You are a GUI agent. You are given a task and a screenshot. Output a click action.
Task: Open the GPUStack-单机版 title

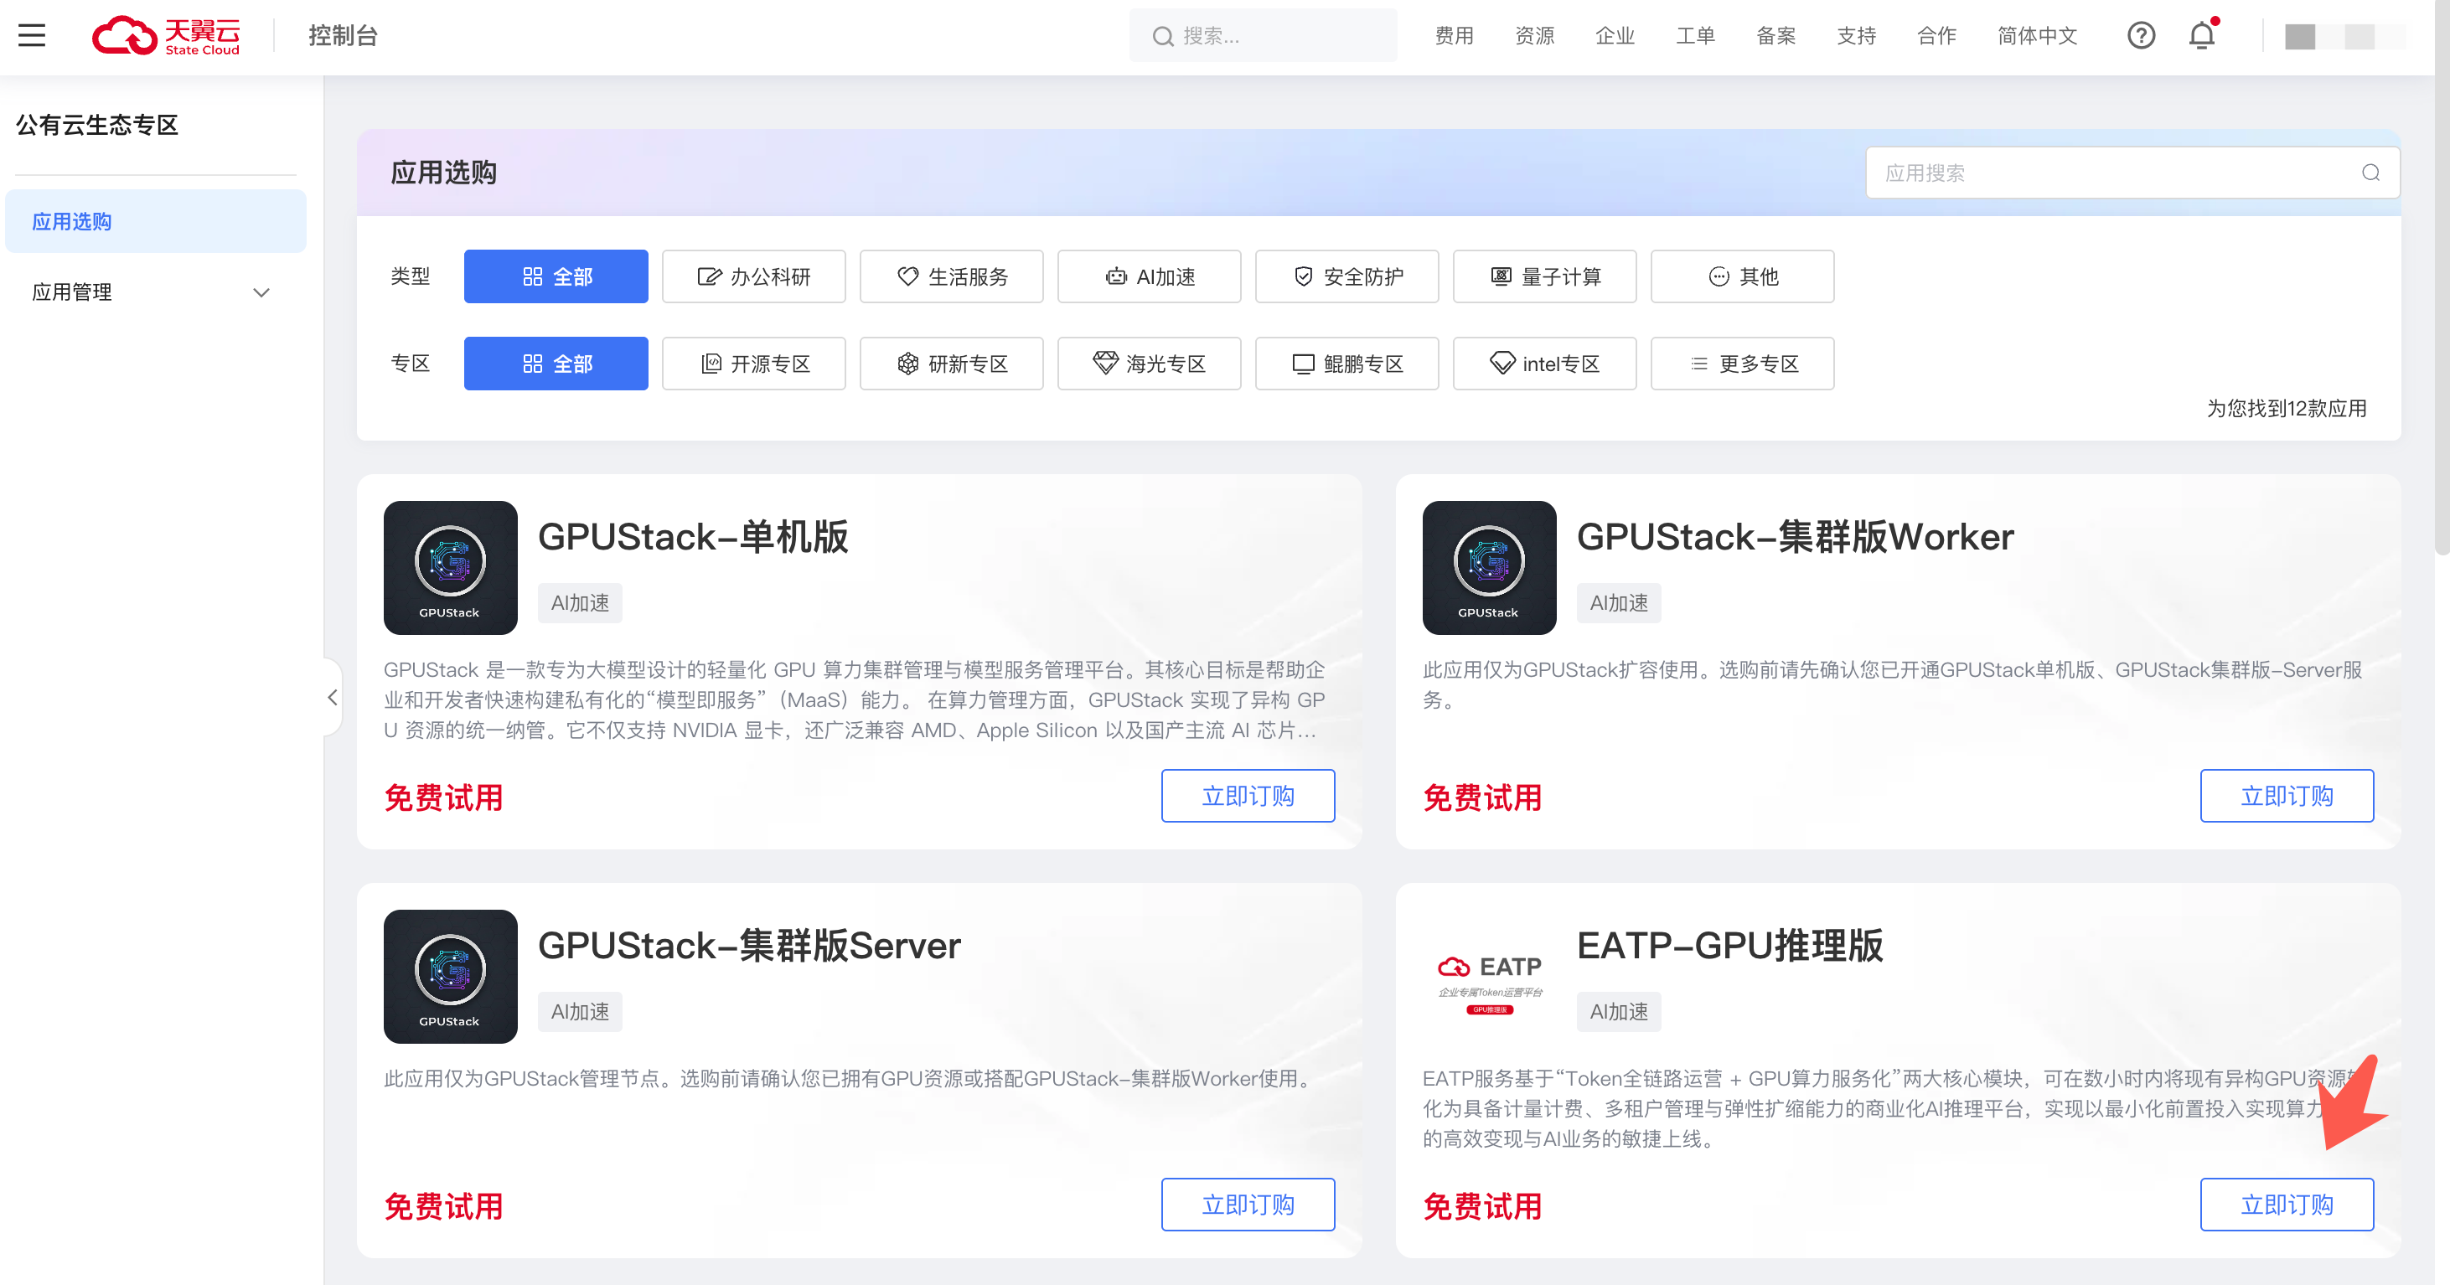(x=693, y=536)
